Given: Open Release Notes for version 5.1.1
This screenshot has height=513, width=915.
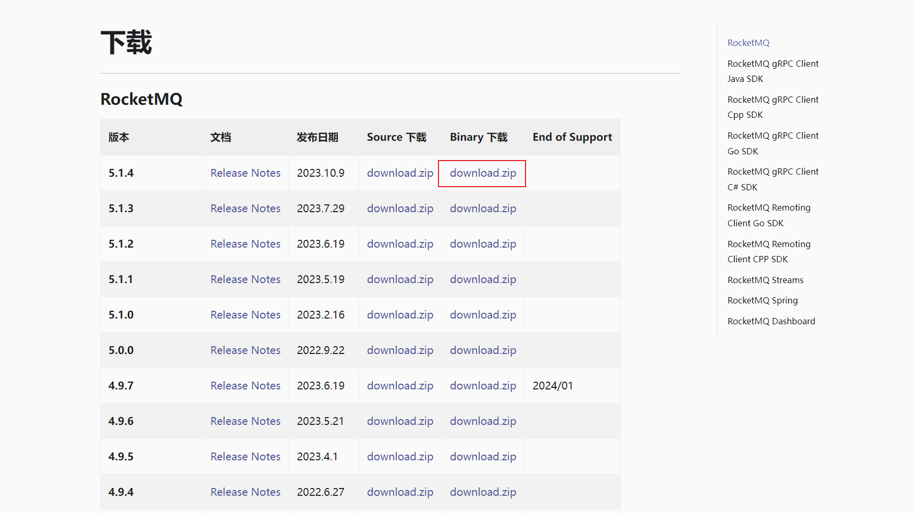Looking at the screenshot, I should click(245, 279).
